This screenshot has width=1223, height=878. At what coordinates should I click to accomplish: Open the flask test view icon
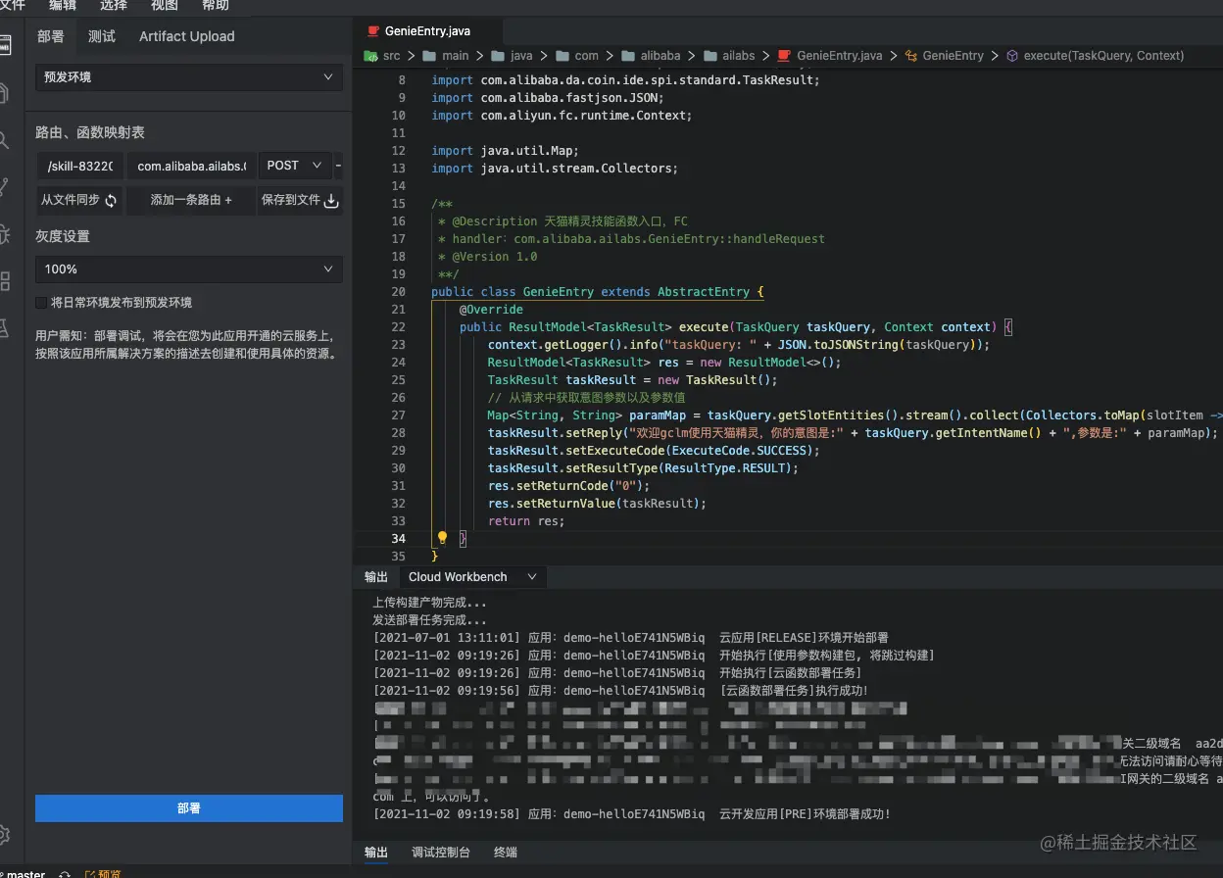[x=5, y=328]
